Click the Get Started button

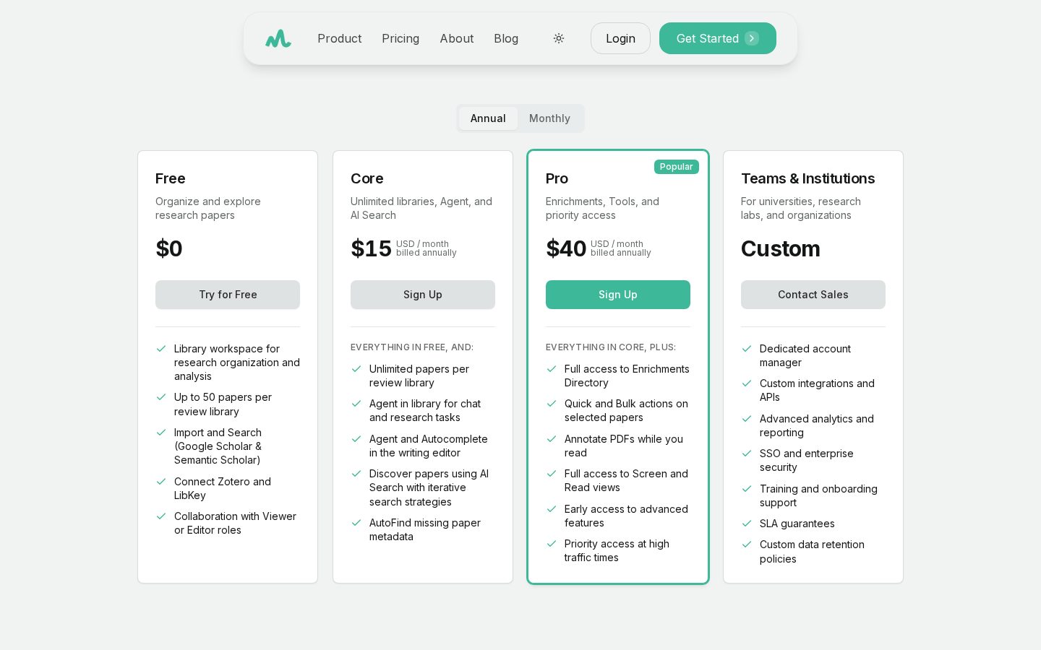(718, 38)
